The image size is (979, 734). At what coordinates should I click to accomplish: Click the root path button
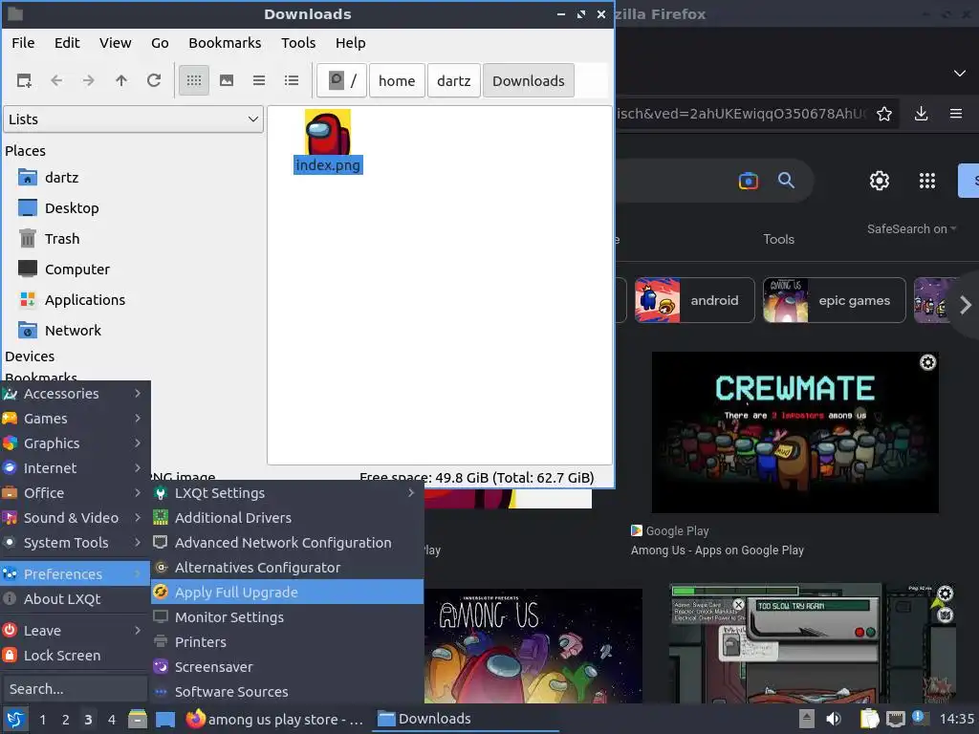point(341,80)
